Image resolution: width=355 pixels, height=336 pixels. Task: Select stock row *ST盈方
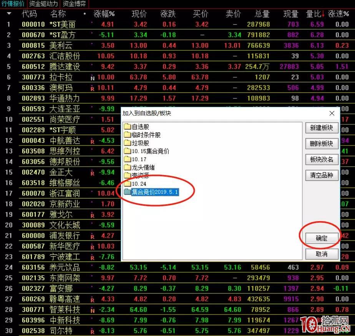[x=177, y=35]
